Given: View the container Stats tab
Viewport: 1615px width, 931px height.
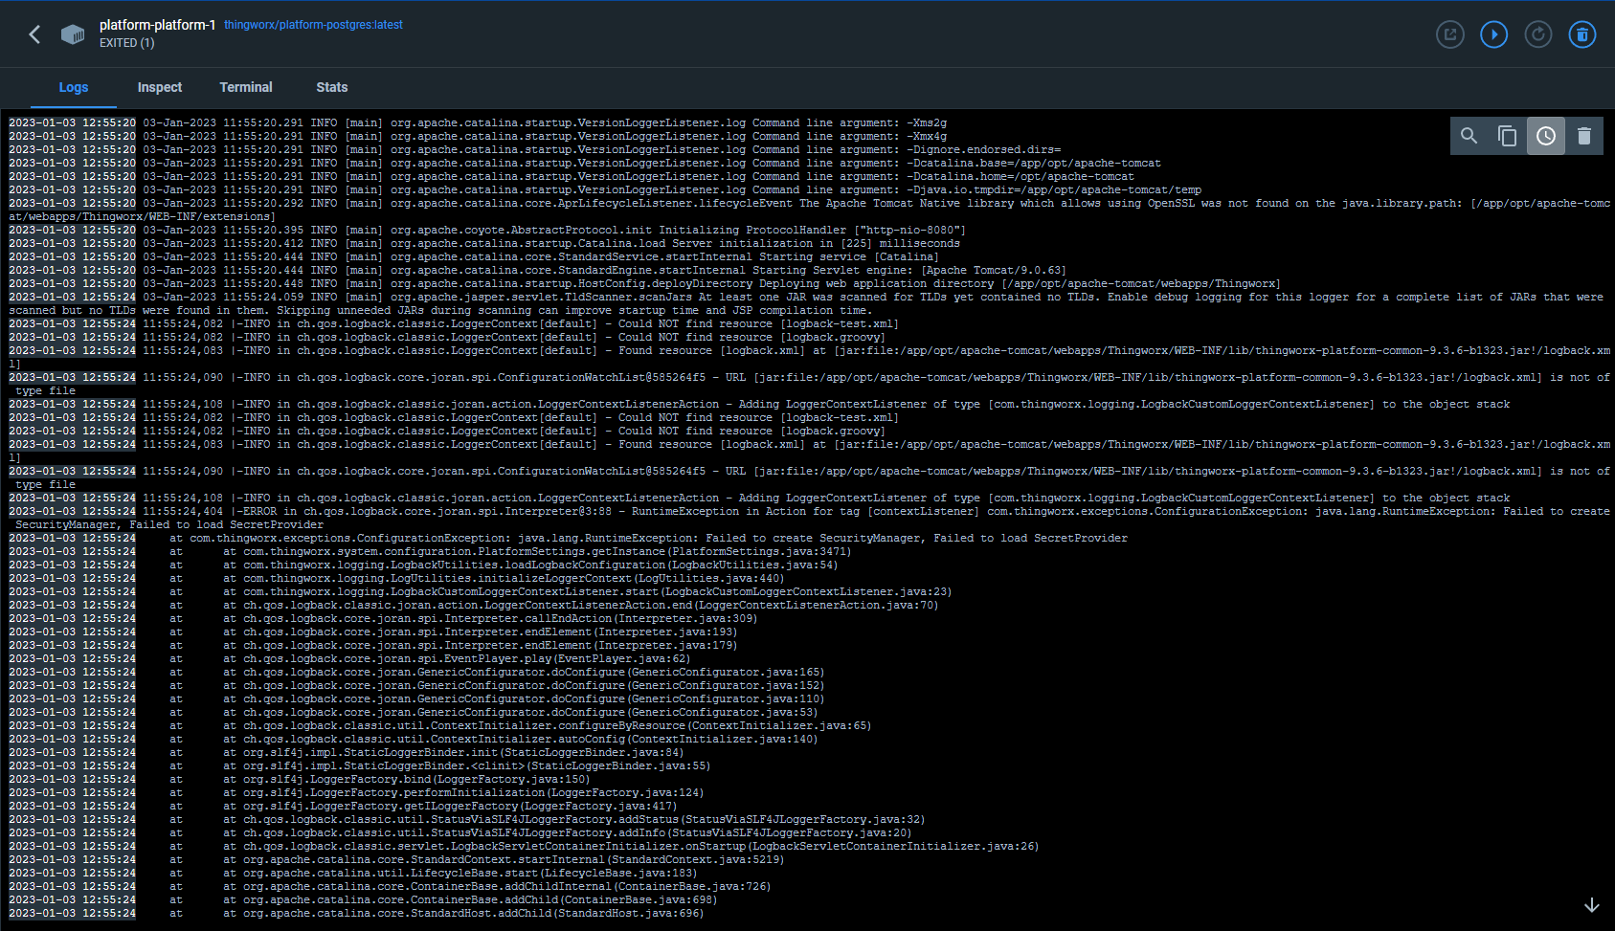Looking at the screenshot, I should pyautogui.click(x=331, y=87).
